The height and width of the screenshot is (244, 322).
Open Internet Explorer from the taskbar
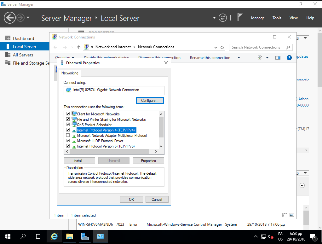pyautogui.click(x=54, y=236)
